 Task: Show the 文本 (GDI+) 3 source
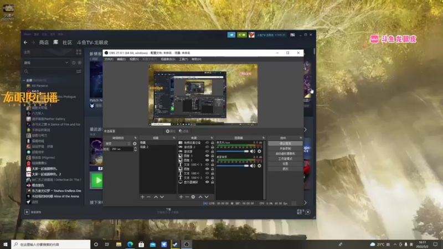coord(207,164)
